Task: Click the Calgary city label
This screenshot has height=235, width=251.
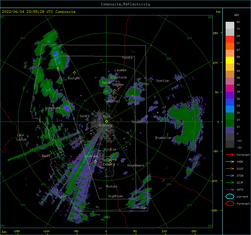Action: pyautogui.click(x=109, y=164)
